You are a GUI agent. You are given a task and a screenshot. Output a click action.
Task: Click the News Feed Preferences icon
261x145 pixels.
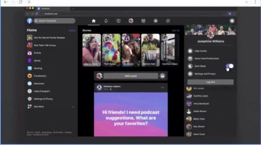(x=190, y=59)
